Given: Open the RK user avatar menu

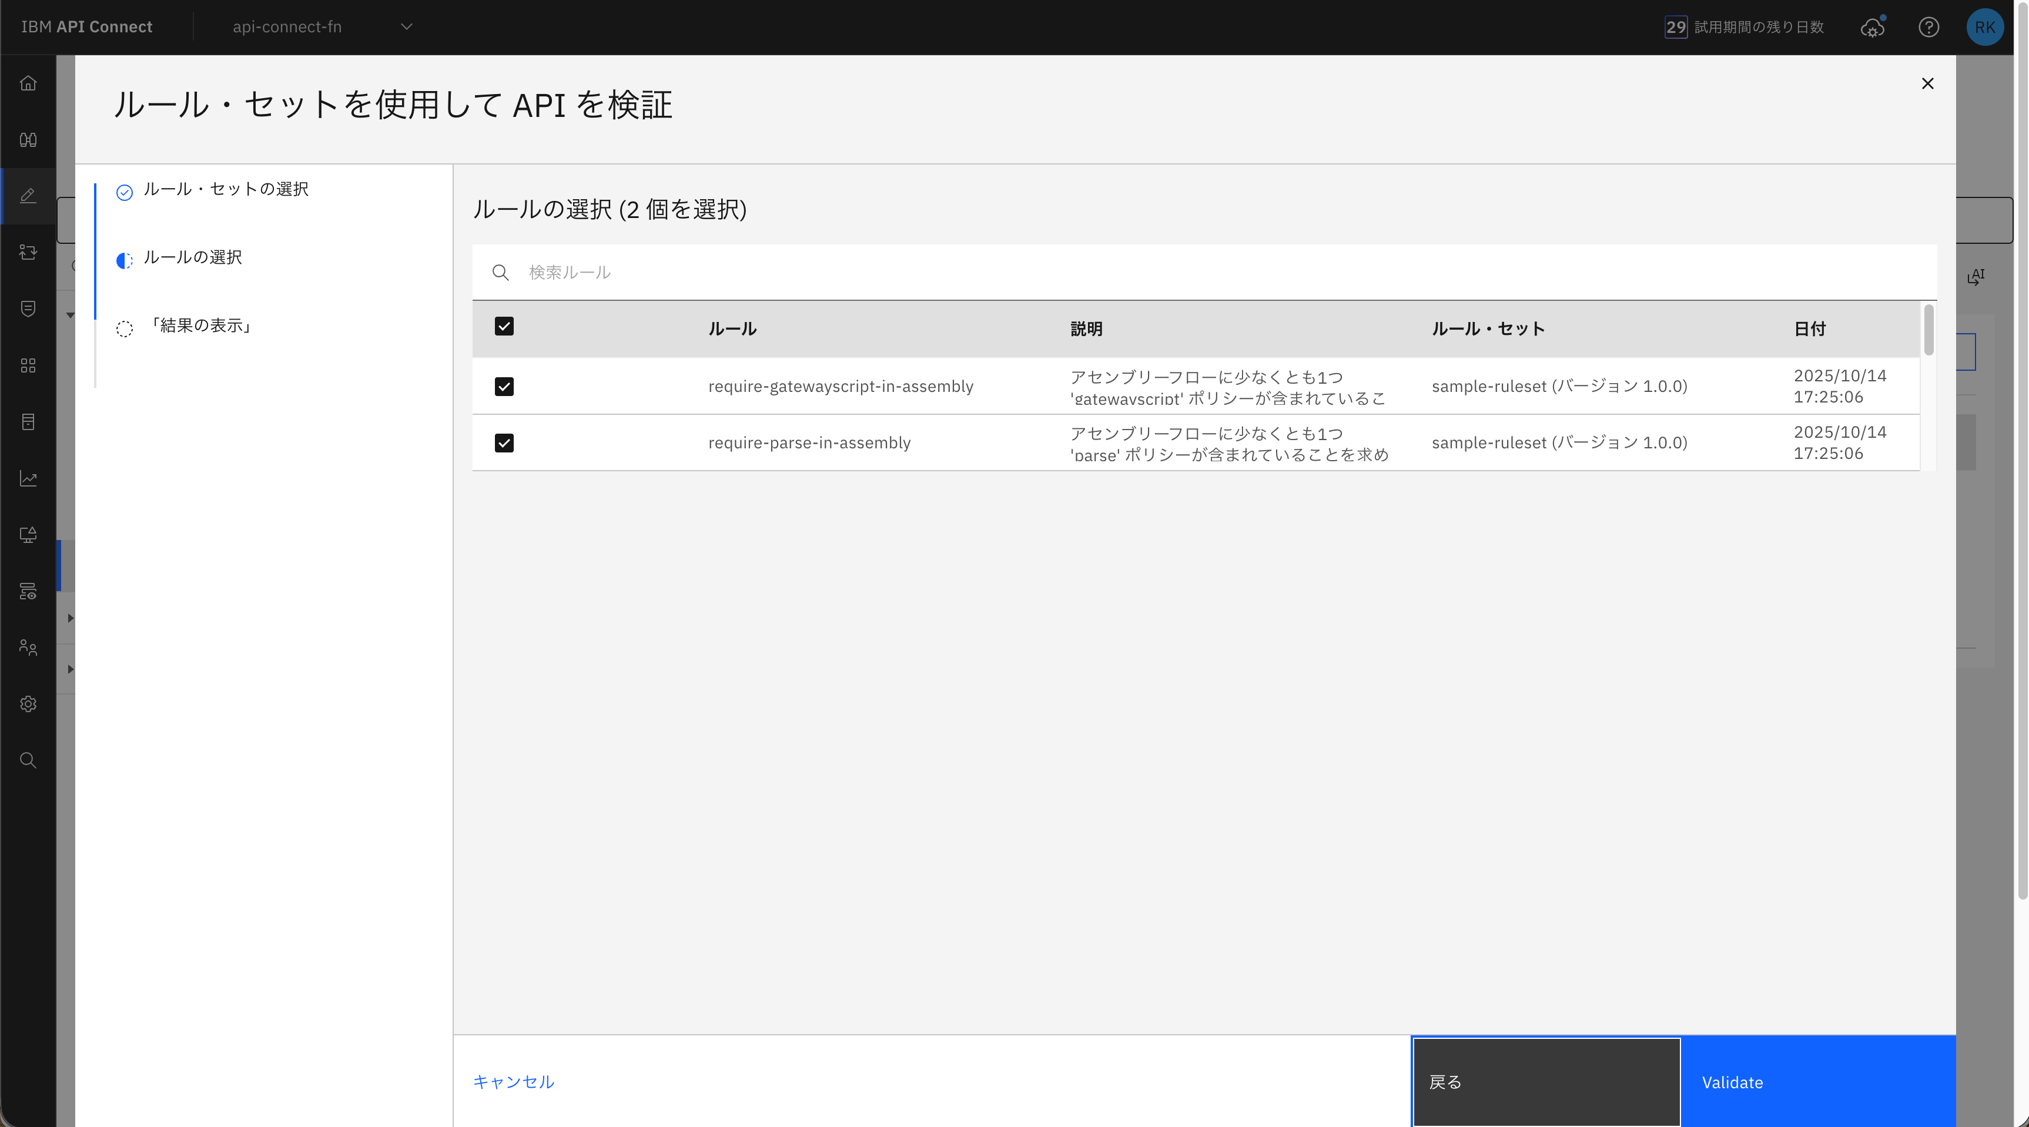Looking at the screenshot, I should [1984, 28].
